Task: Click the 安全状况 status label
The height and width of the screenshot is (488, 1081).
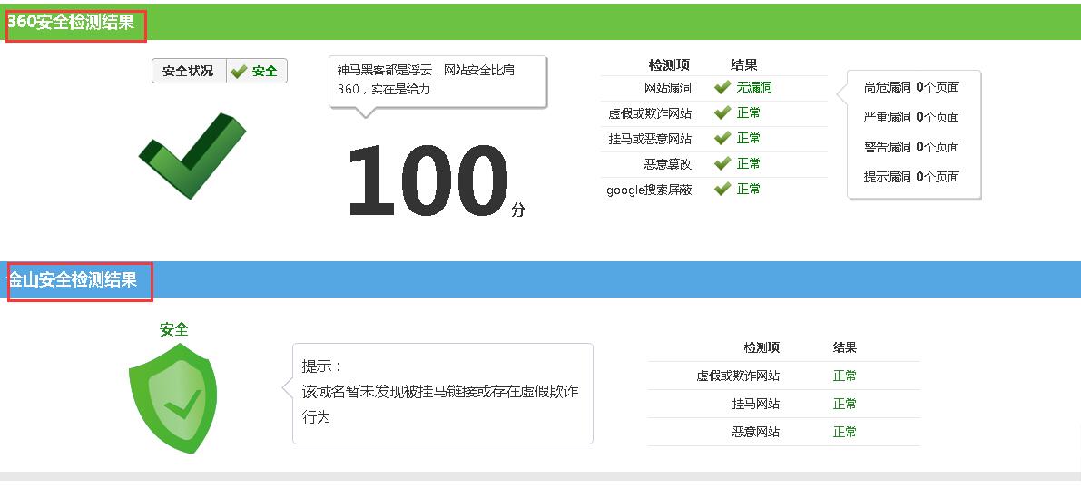Action: click(x=188, y=71)
